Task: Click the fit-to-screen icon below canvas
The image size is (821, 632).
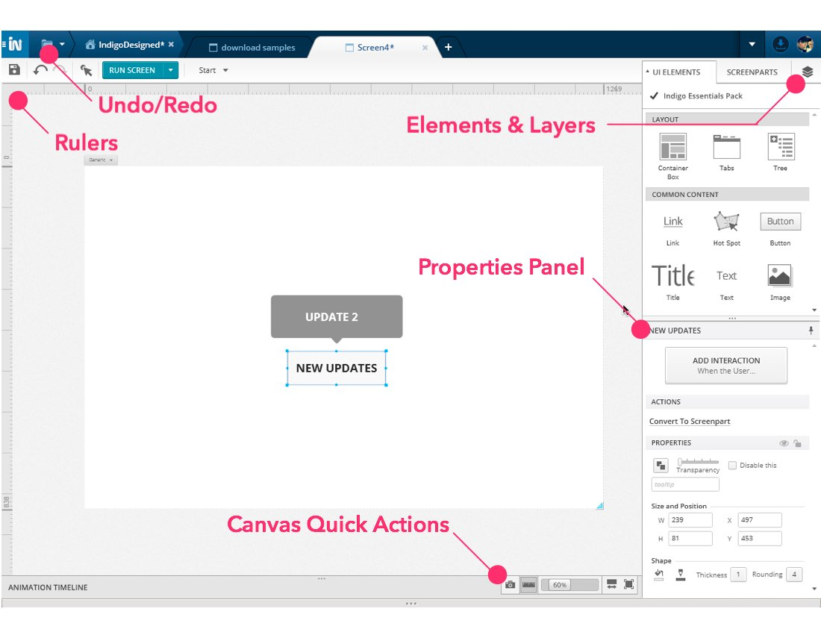Action: tap(629, 585)
